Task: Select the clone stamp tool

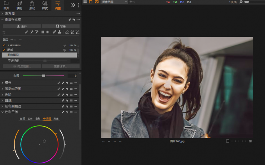Action: (x=60, y=32)
